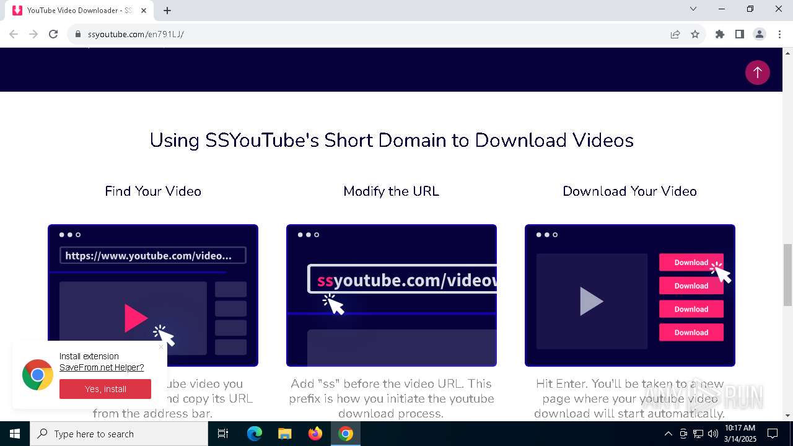Screen dimensions: 793x446
Task: Click the Using SSYouTube's Short Domain heading
Action: 392,140
